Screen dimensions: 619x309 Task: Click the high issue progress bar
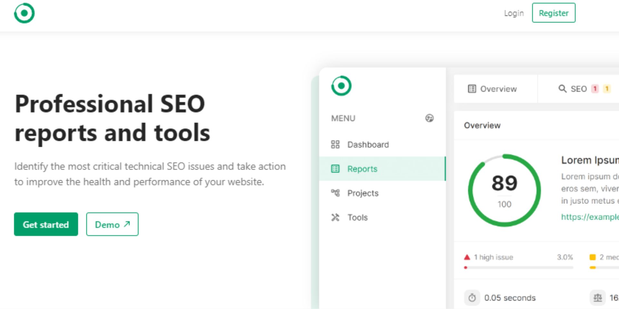(518, 267)
